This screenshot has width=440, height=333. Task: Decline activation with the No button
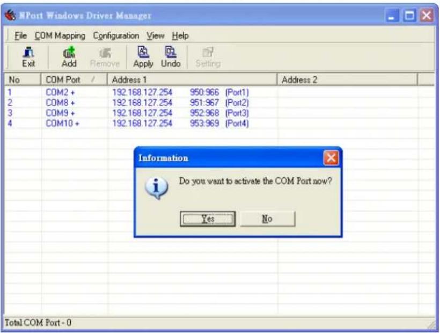click(267, 219)
